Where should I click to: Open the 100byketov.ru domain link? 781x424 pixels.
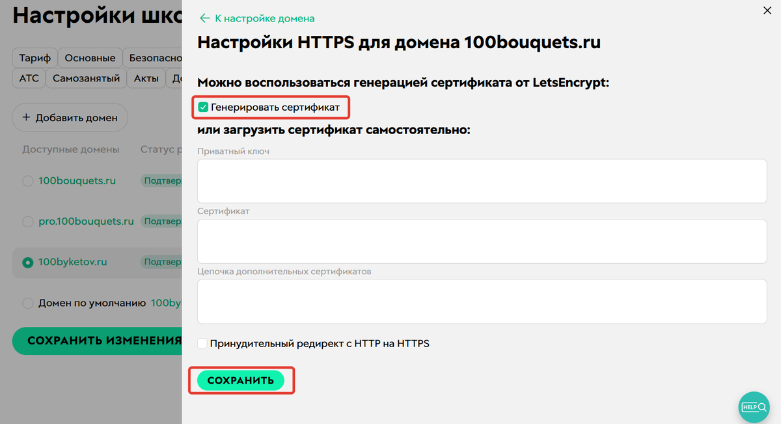(x=73, y=262)
